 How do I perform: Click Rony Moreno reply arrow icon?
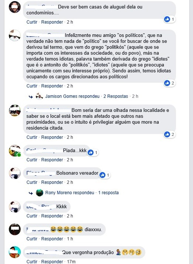pos(31,193)
